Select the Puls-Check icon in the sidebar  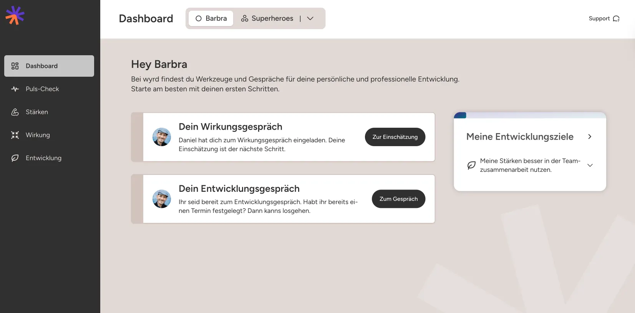point(15,89)
